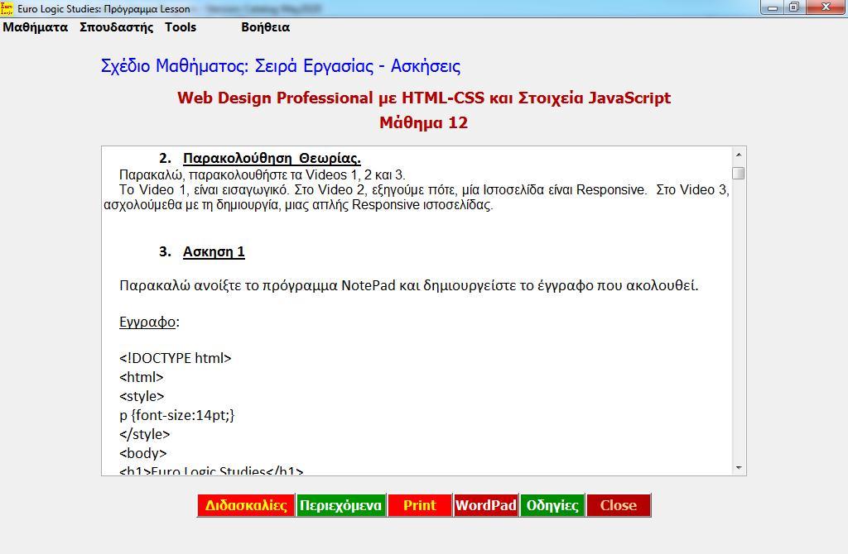Click the underlined word 'Εγγραφο'
Screen dimensions: 848x554
coord(147,322)
